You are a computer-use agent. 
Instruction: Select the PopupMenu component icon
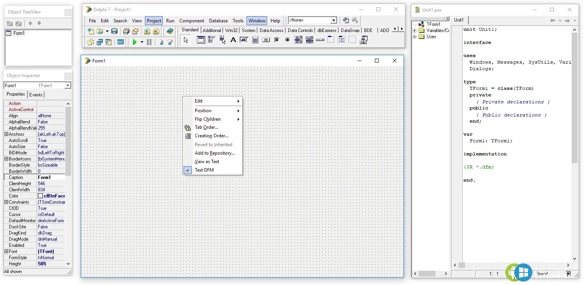pos(222,39)
